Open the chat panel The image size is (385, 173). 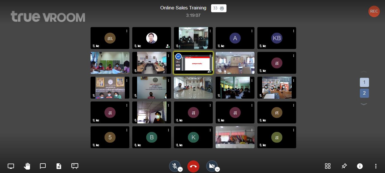click(x=43, y=166)
